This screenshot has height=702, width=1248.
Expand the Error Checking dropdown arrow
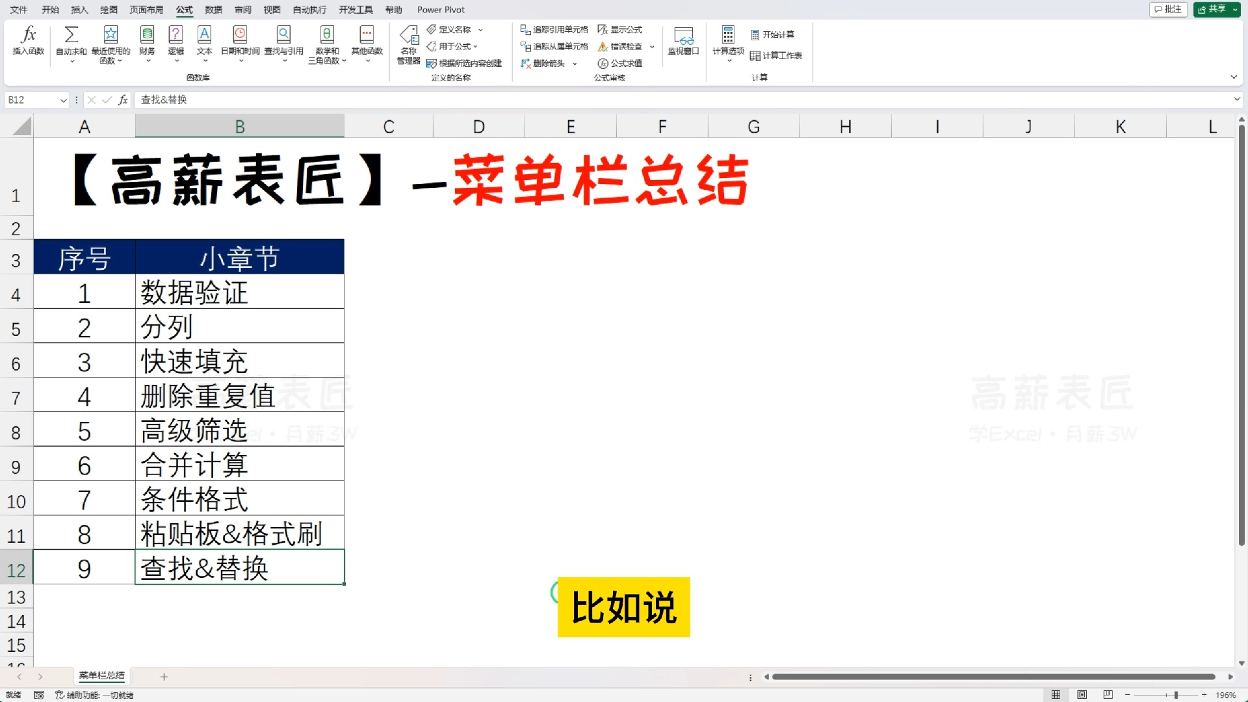click(x=652, y=47)
